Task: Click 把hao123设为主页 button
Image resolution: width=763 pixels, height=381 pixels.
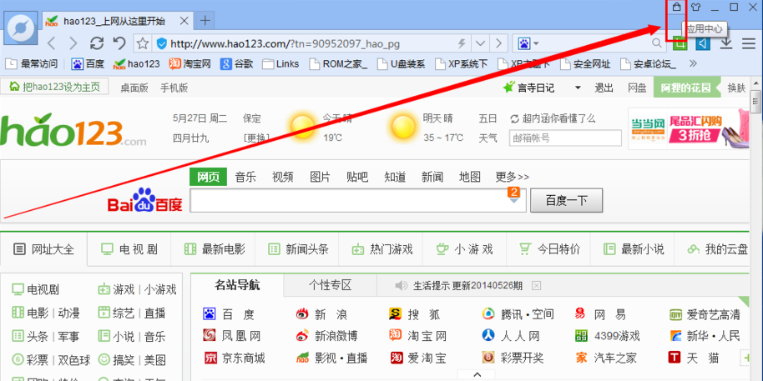Action: tap(54, 87)
